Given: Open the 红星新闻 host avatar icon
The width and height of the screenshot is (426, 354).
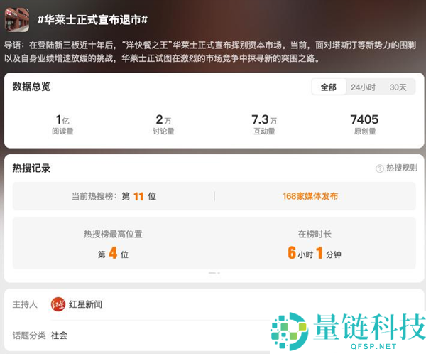Looking at the screenshot, I should tap(58, 304).
